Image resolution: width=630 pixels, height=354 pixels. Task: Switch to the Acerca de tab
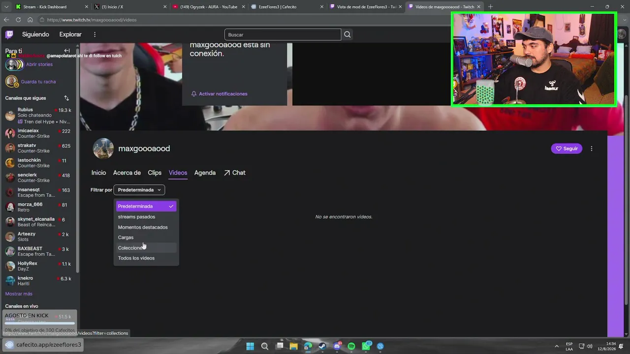pos(127,173)
